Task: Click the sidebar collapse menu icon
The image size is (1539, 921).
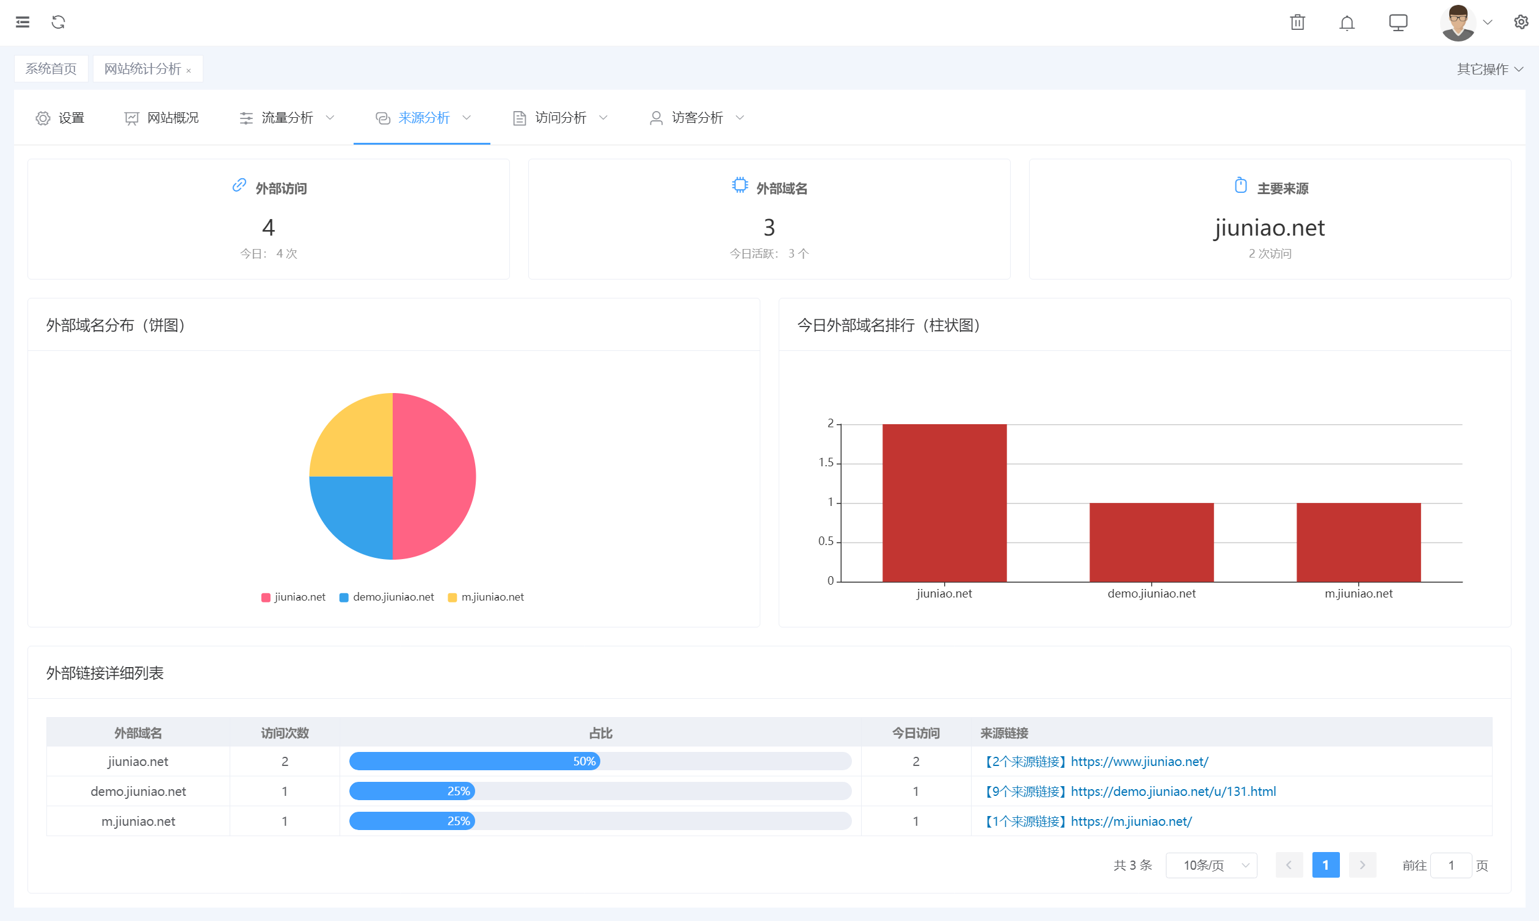Action: click(23, 23)
